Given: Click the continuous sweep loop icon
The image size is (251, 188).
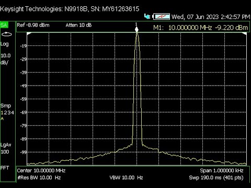Looking at the screenshot, I should point(7,34).
